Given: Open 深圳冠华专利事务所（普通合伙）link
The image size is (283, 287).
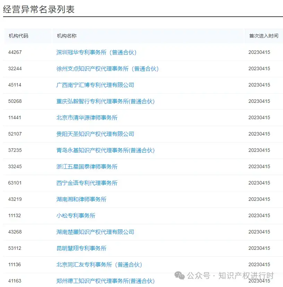Looking at the screenshot, I should [96, 52].
